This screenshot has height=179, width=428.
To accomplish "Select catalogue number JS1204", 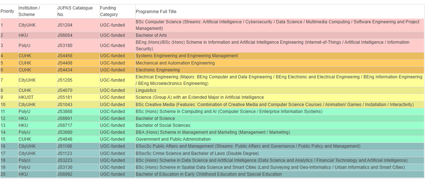I will coord(65,25).
